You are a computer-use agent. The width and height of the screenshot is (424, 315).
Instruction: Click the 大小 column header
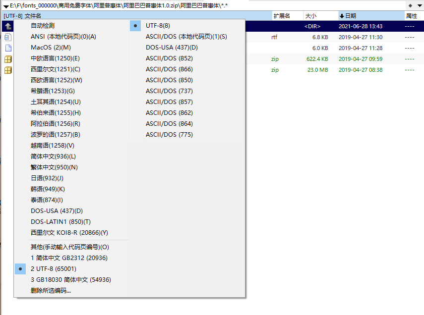point(311,16)
